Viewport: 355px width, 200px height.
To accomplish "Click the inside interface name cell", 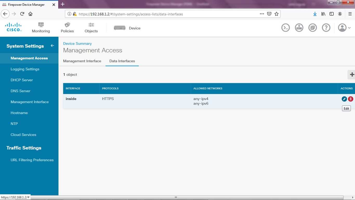I will [x=71, y=99].
